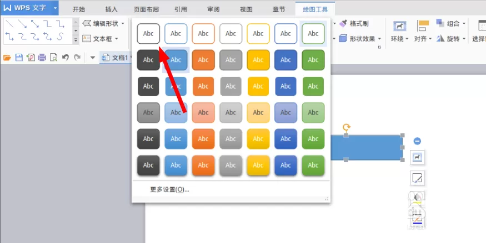The width and height of the screenshot is (486, 243).
Task: Expand the full shapes gallery list
Action: (76, 40)
